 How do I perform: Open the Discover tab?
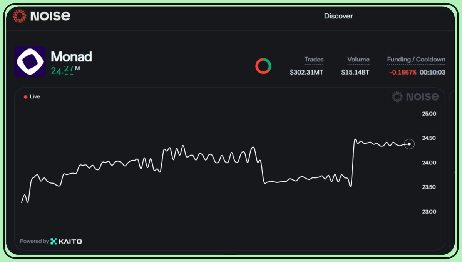(x=338, y=16)
